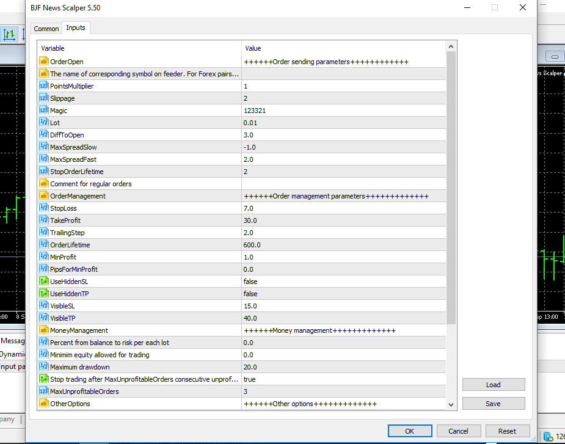Select the OrderLifetime value 600.0
Viewport: 565px width, 444px height.
coord(344,245)
